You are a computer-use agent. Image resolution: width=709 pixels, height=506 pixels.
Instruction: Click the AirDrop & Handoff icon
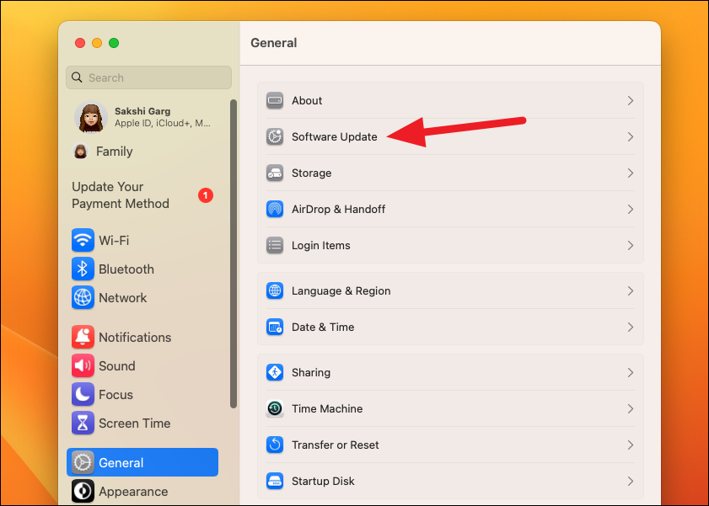coord(275,209)
